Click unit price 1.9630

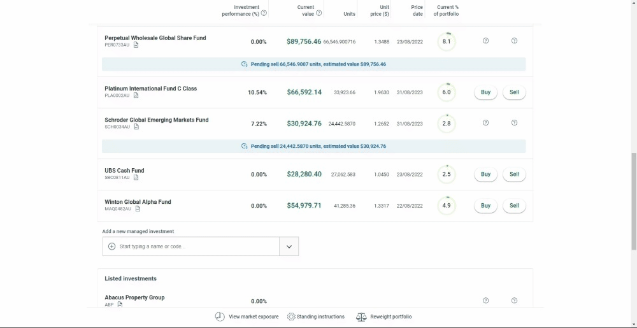point(382,92)
